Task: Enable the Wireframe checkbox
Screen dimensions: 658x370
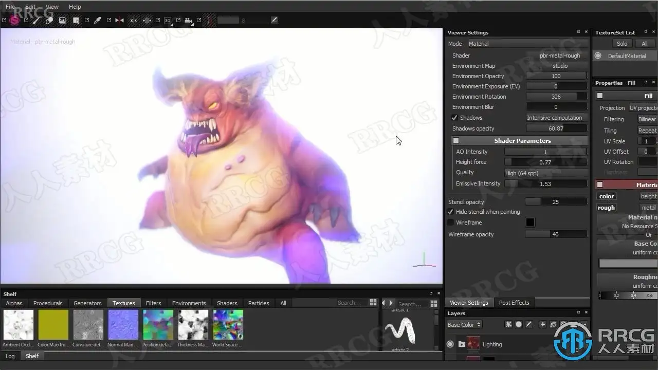Action: 450,223
